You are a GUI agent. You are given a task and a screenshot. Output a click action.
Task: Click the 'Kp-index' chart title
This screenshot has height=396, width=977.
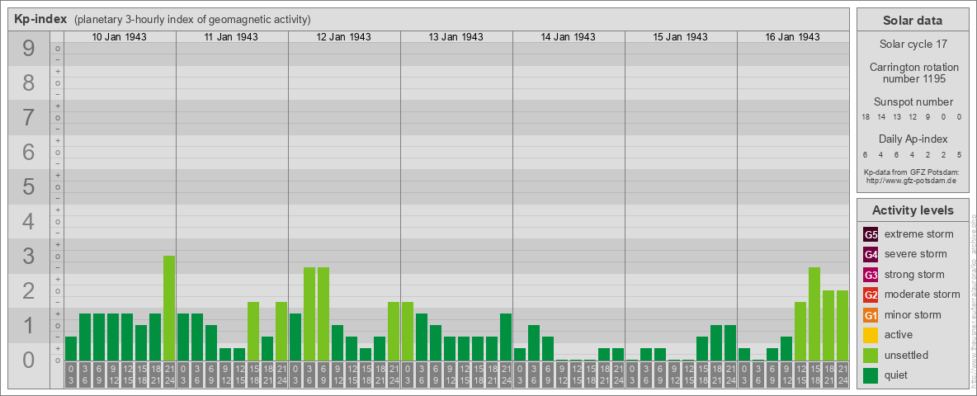pyautogui.click(x=40, y=19)
